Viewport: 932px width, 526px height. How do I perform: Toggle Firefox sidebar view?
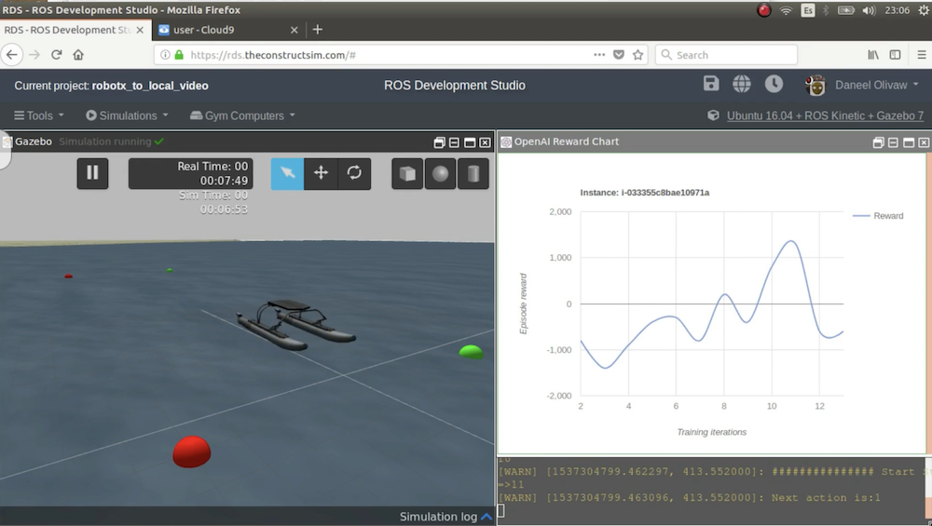pos(895,55)
